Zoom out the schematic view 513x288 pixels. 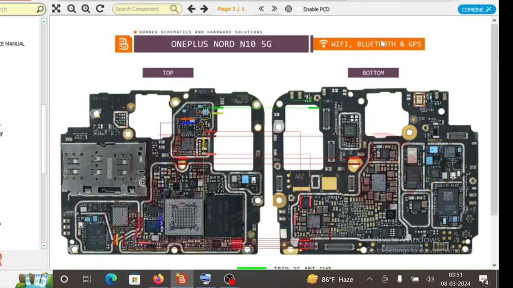pos(71,9)
